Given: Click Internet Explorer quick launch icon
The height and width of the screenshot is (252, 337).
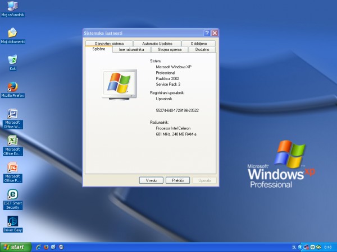Looking at the screenshot, I should tap(38, 247).
